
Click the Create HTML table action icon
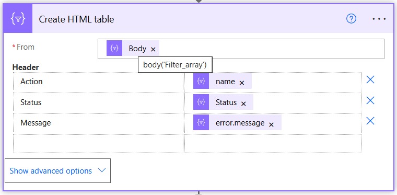[x=18, y=19]
